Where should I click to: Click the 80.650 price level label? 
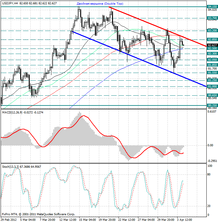pyautogui.click(x=212, y=95)
